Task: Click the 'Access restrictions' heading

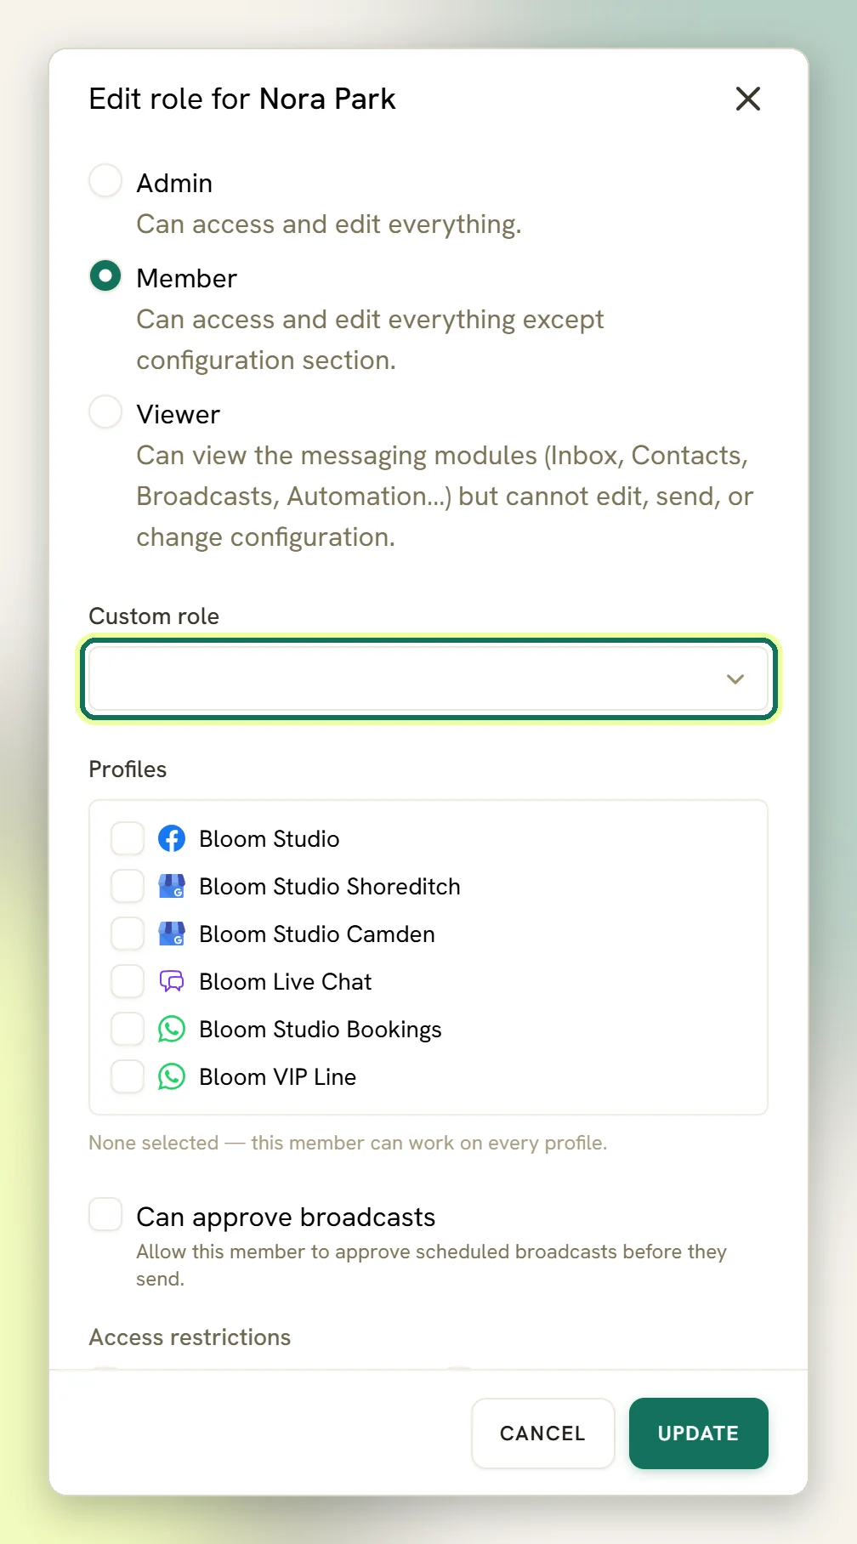Action: (x=190, y=1337)
